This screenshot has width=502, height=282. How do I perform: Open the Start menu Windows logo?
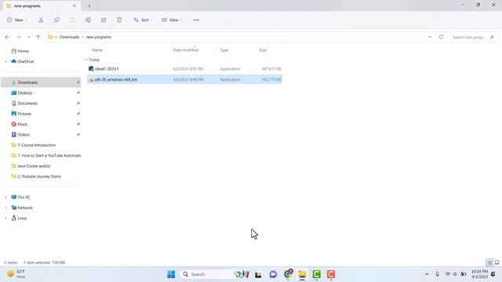171,274
